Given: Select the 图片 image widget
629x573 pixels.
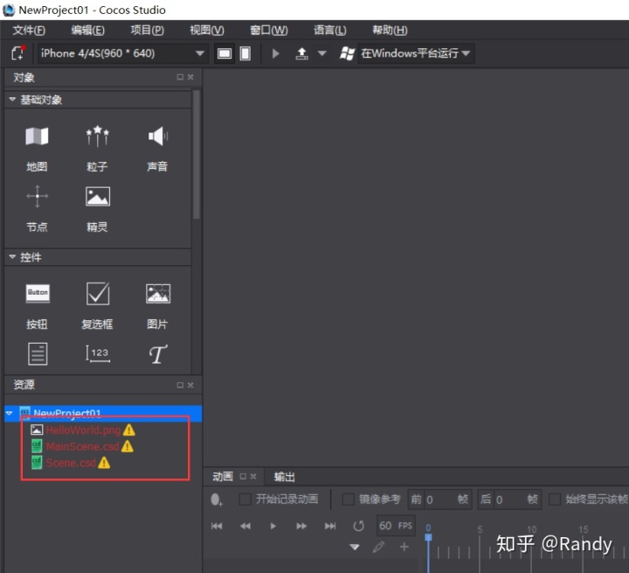Looking at the screenshot, I should (157, 306).
